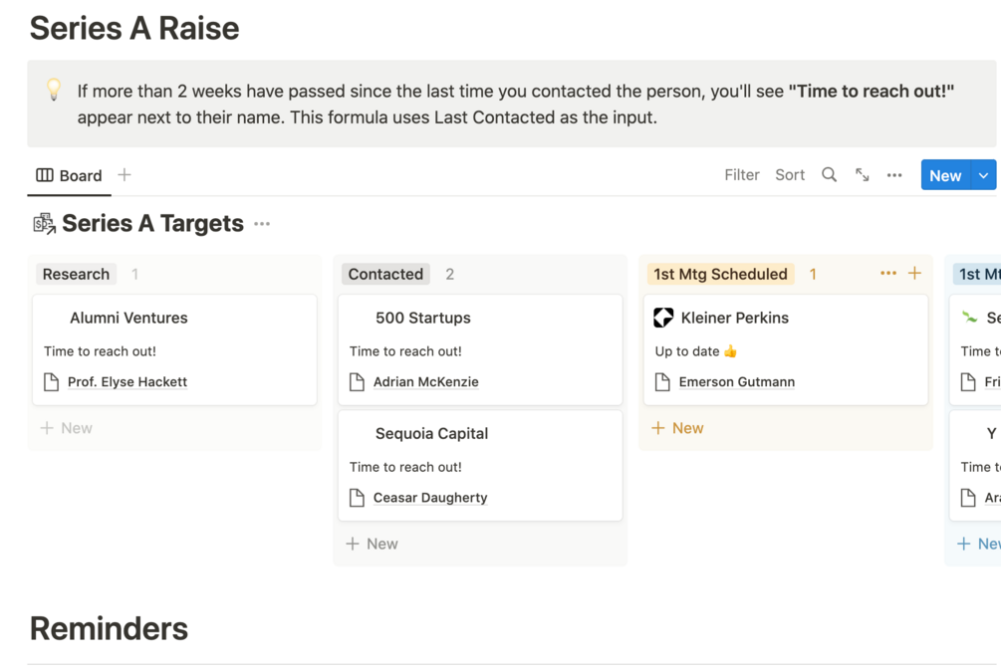Screen dimensions: 1001x667
Task: Open the Sequoia Capital card
Action: (431, 434)
